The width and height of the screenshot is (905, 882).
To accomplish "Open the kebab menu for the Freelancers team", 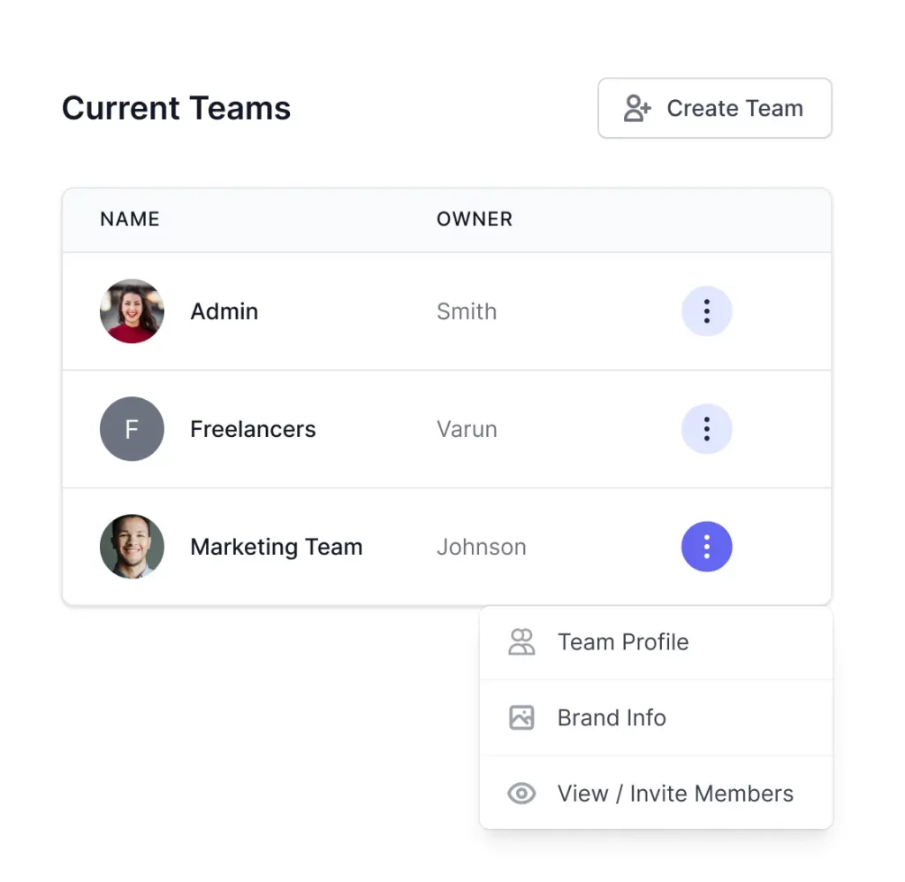I will point(706,429).
